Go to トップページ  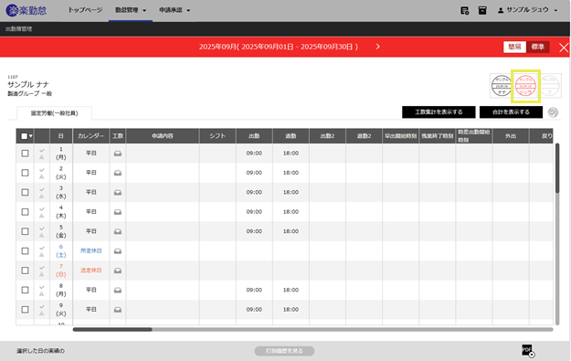85,10
